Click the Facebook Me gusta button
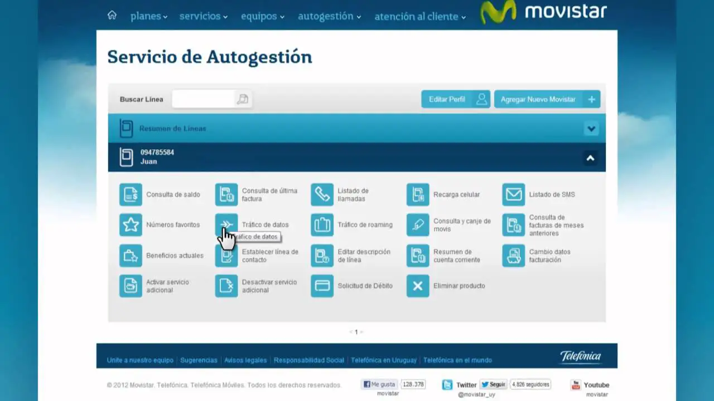 coord(380,384)
